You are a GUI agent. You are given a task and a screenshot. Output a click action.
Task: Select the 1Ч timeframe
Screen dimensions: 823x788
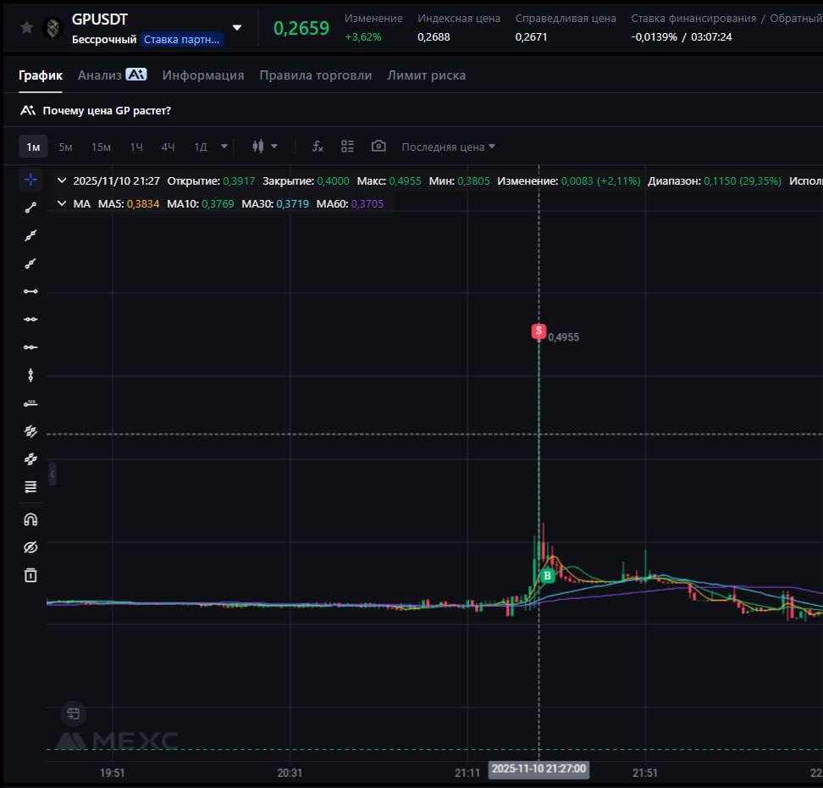point(136,147)
